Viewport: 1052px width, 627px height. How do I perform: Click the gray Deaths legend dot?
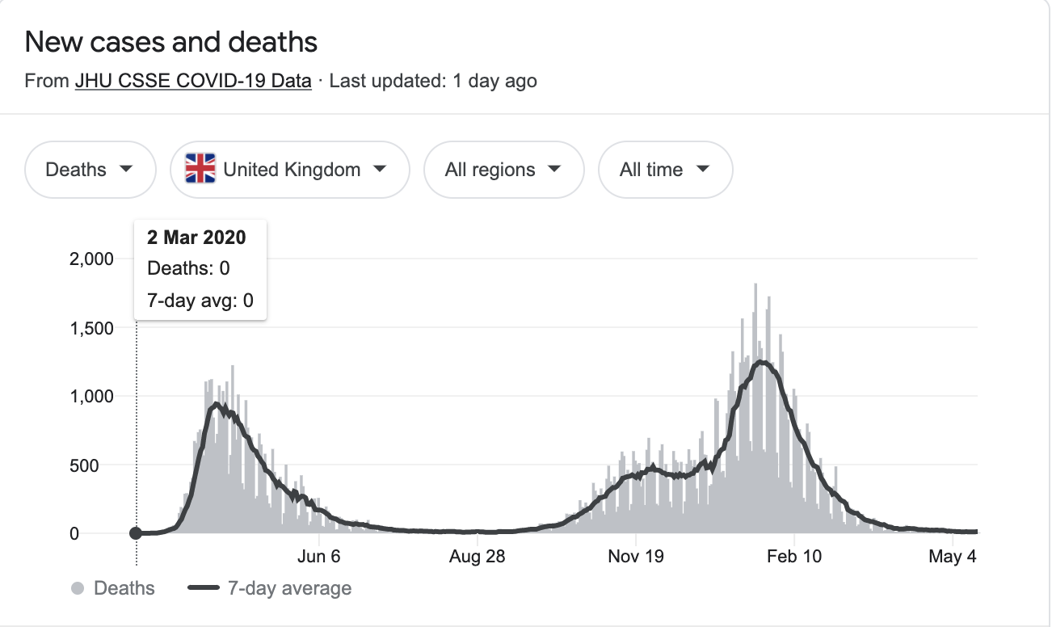click(x=78, y=588)
